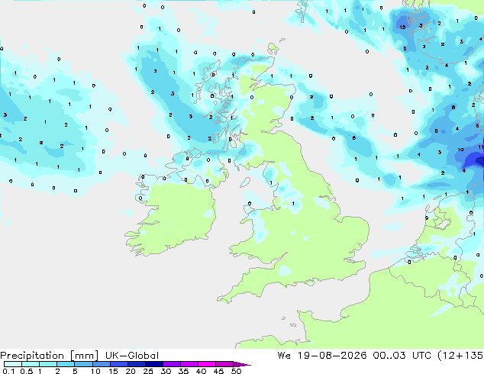Click the 0.1–0.5 mm legend swatch
This screenshot has height=374, width=484.
[13, 364]
